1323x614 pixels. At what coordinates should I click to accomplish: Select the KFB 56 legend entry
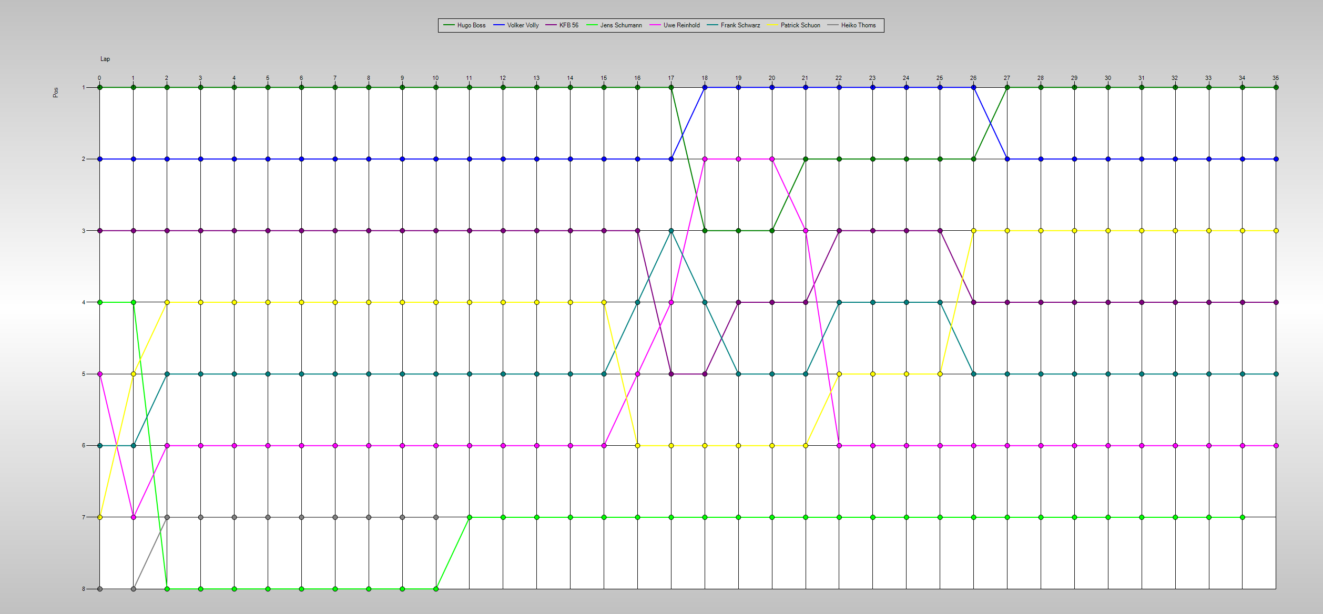pos(562,25)
